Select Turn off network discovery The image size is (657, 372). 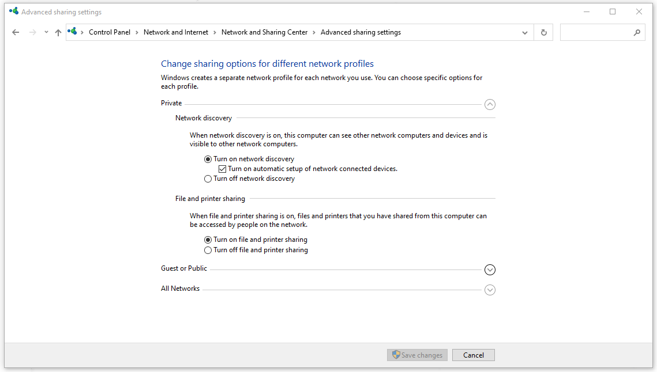point(208,179)
